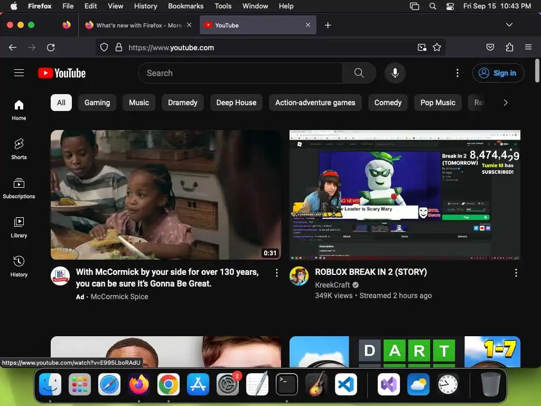The image size is (541, 406).
Task: Click YouTube search input field
Action: click(x=240, y=73)
